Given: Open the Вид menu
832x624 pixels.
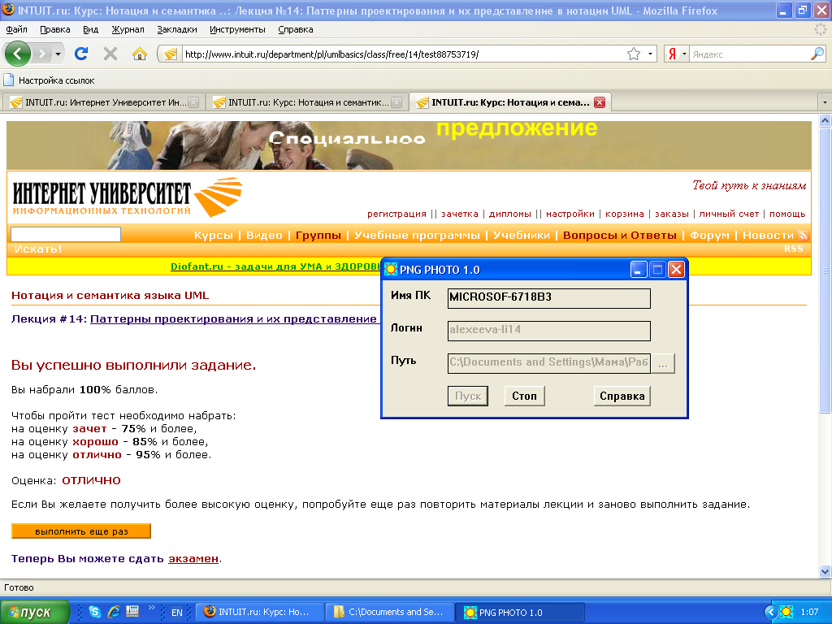Looking at the screenshot, I should (x=91, y=30).
